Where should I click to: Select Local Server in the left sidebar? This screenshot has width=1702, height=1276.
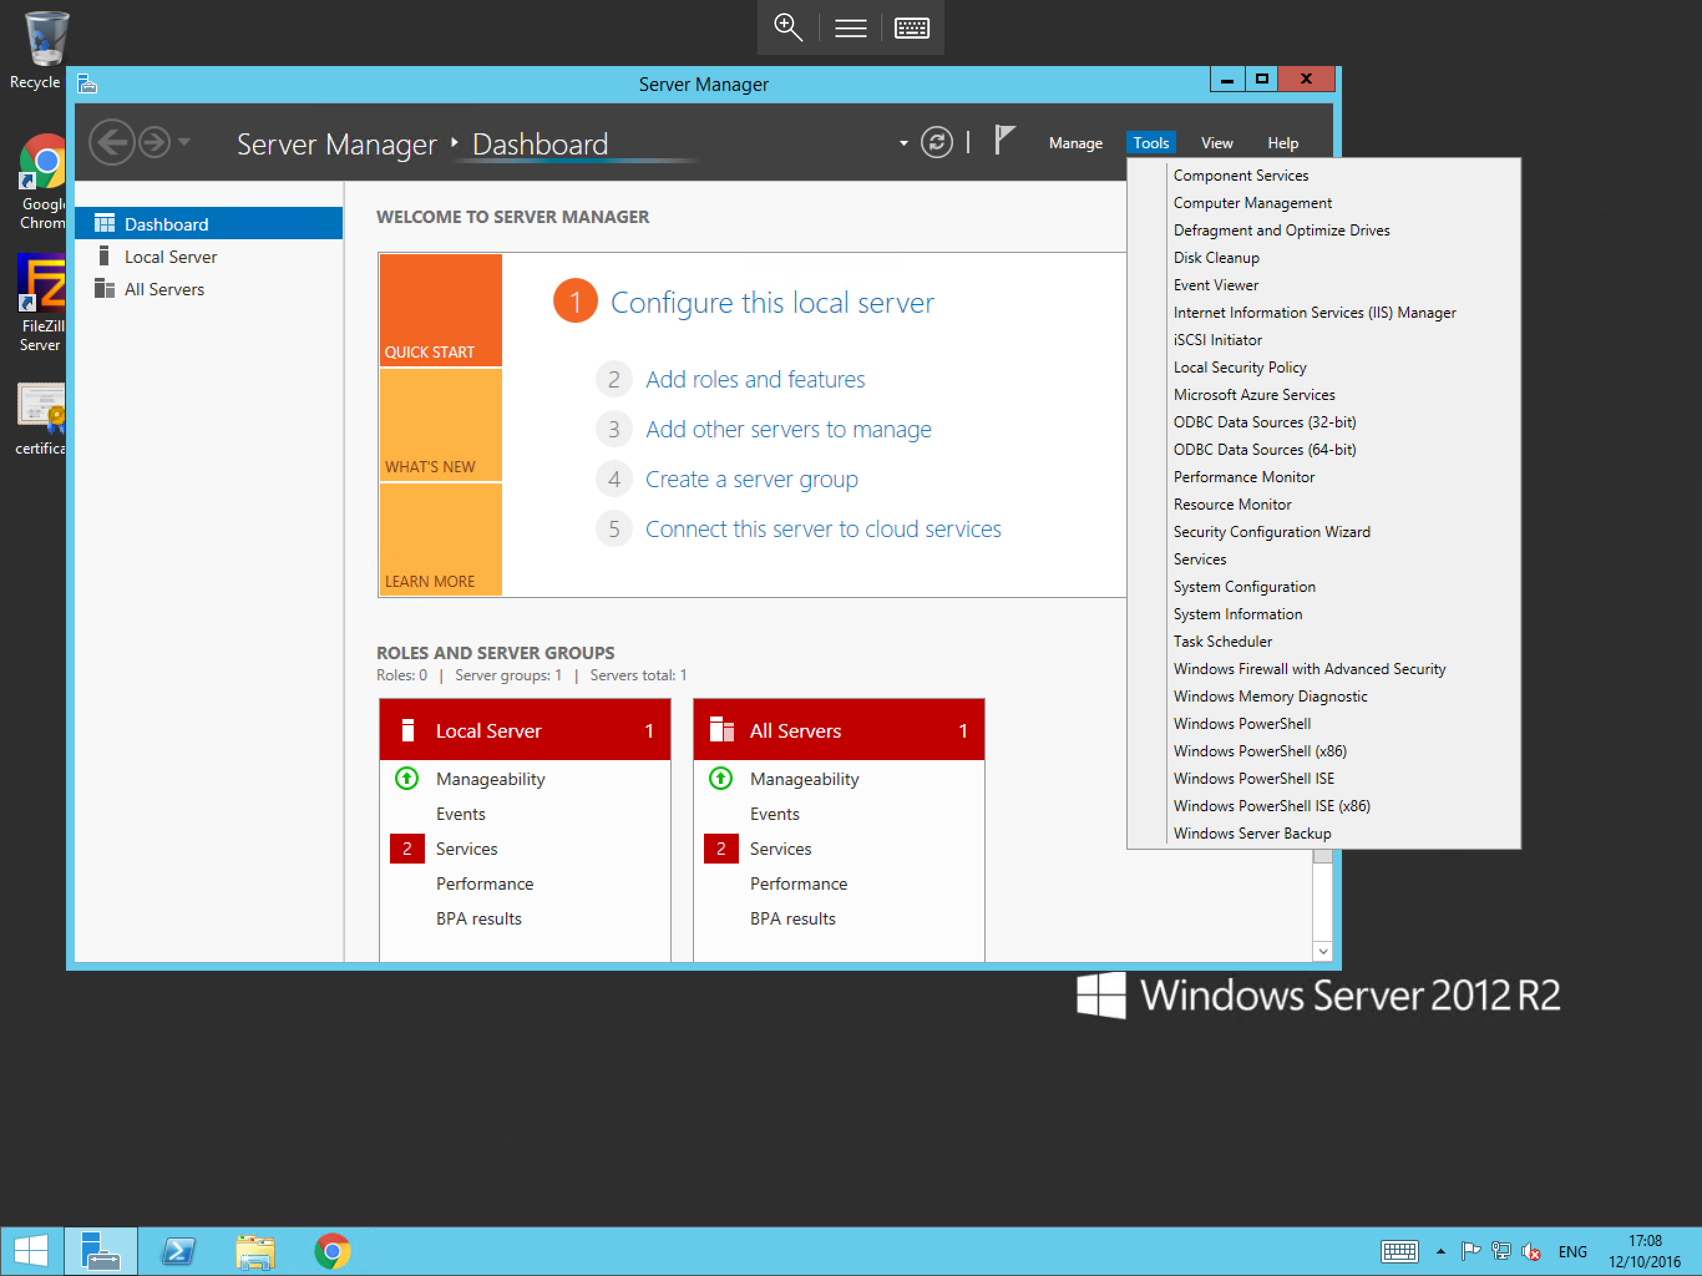(209, 256)
